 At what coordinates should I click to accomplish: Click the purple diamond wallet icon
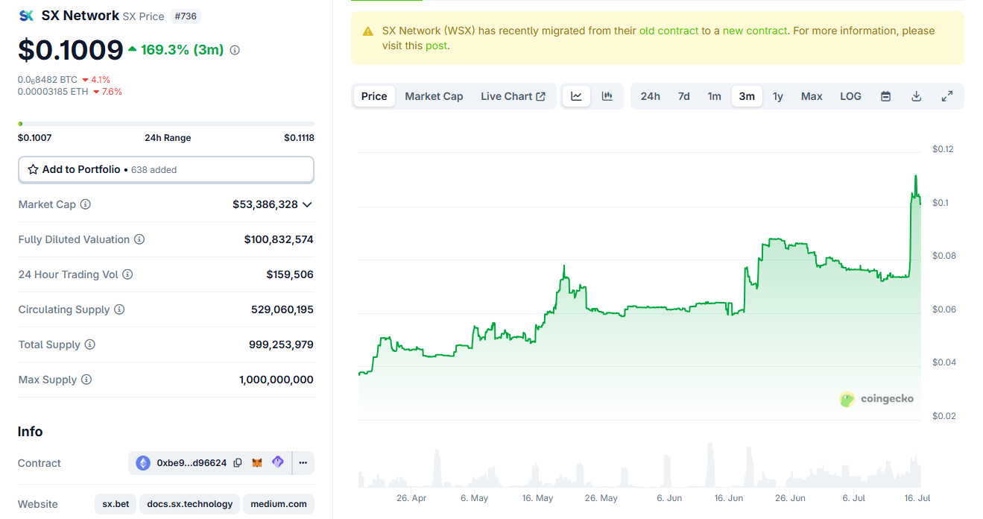pyautogui.click(x=277, y=462)
